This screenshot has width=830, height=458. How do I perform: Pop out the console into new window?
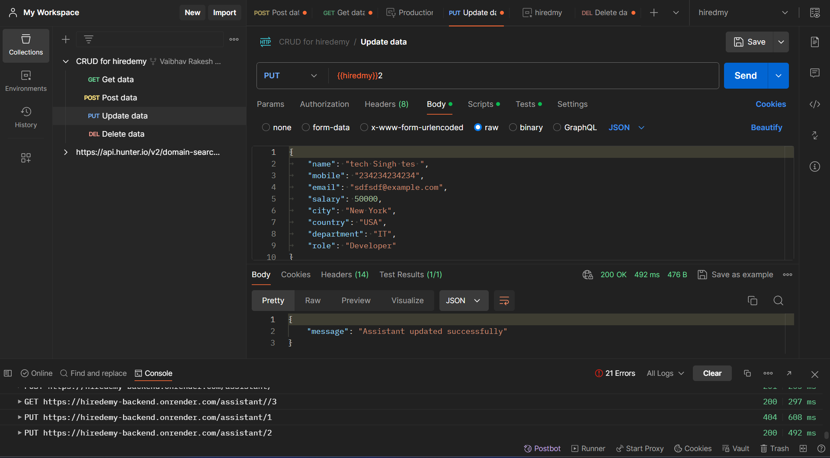[789, 373]
